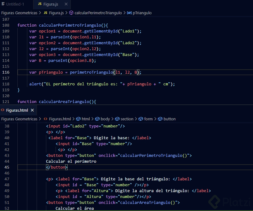Click input id="Base" tag on line 41
253x211 pixels.
[x=94, y=144]
